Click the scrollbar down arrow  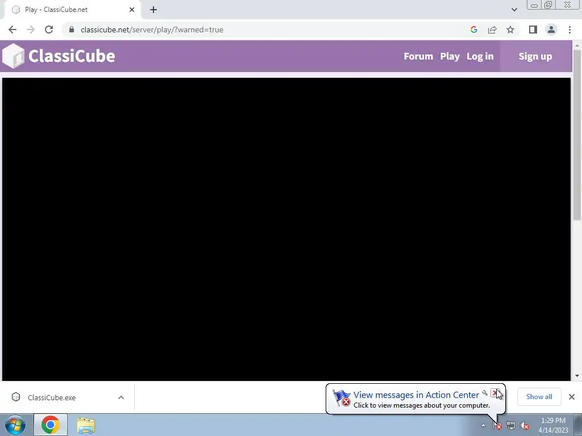coord(577,376)
